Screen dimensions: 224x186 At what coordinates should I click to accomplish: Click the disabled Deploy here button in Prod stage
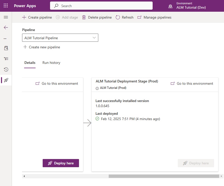pyautogui.click(x=196, y=163)
